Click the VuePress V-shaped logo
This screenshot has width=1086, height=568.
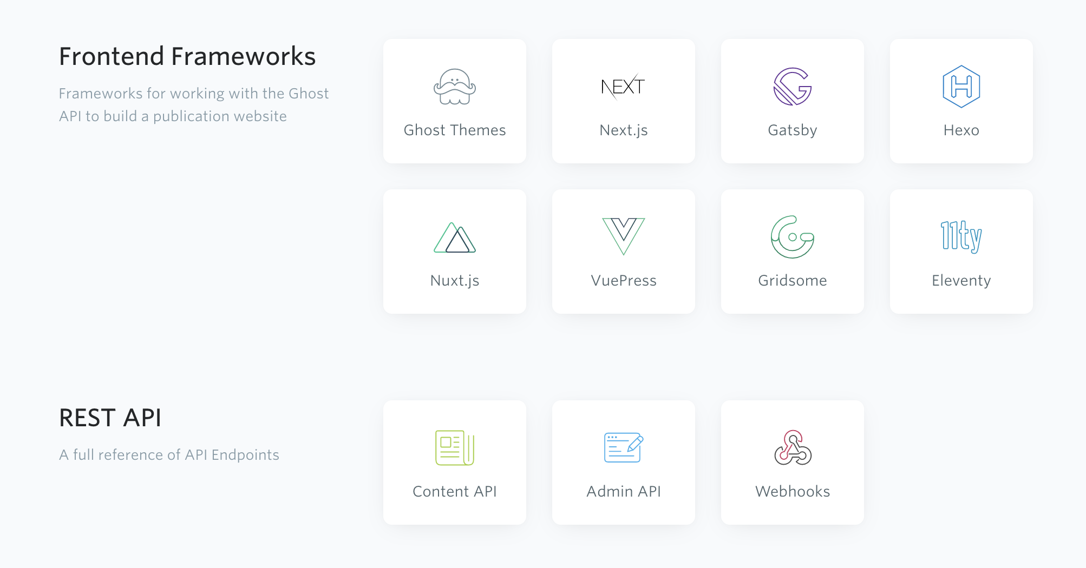point(623,236)
